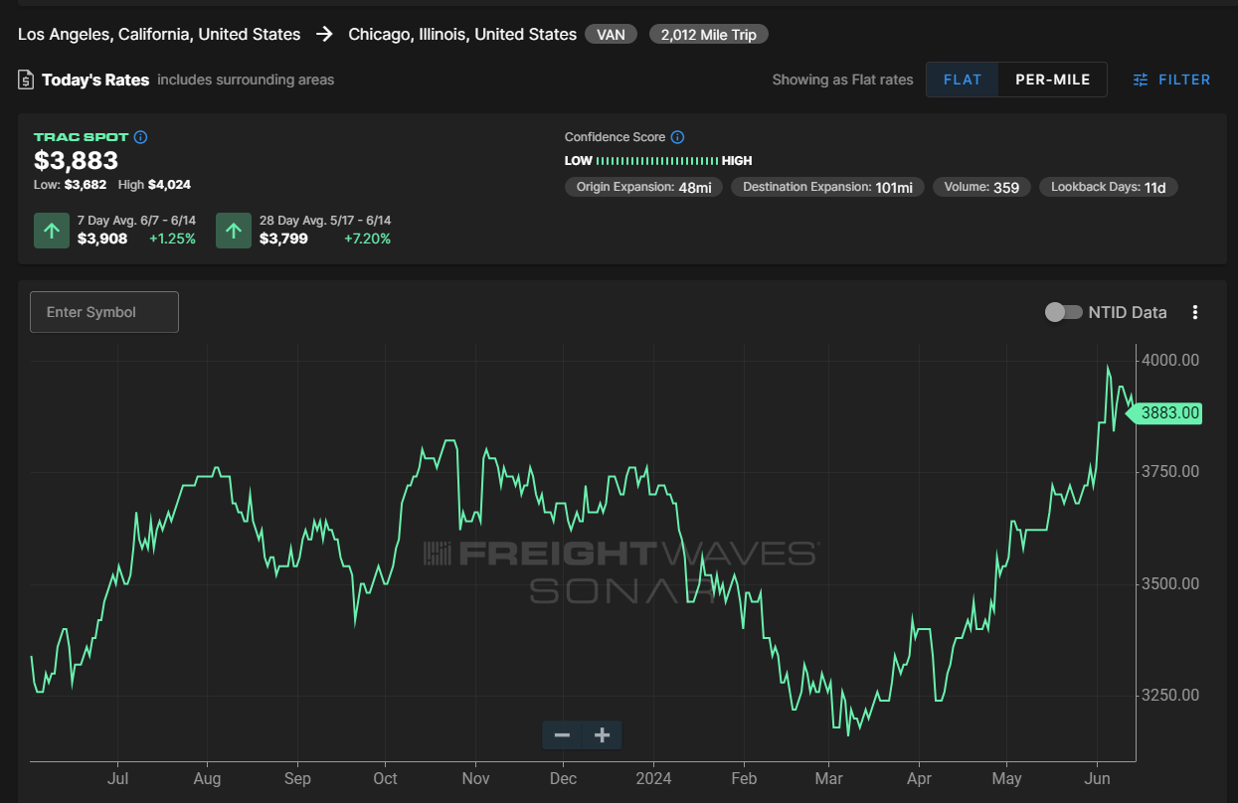
Task: Click the confidence score LOW-HIGH bar
Action: (x=658, y=160)
